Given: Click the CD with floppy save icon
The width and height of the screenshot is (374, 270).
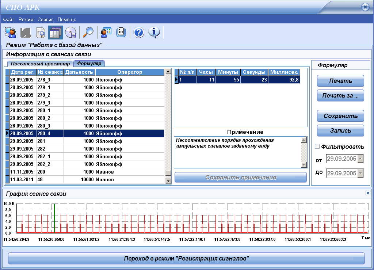Looking at the screenshot, I should [x=70, y=33].
